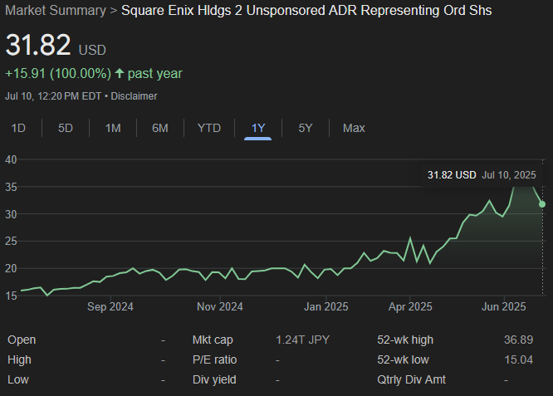The image size is (553, 396).
Task: Click the Mkt cap label
Action: pos(213,340)
